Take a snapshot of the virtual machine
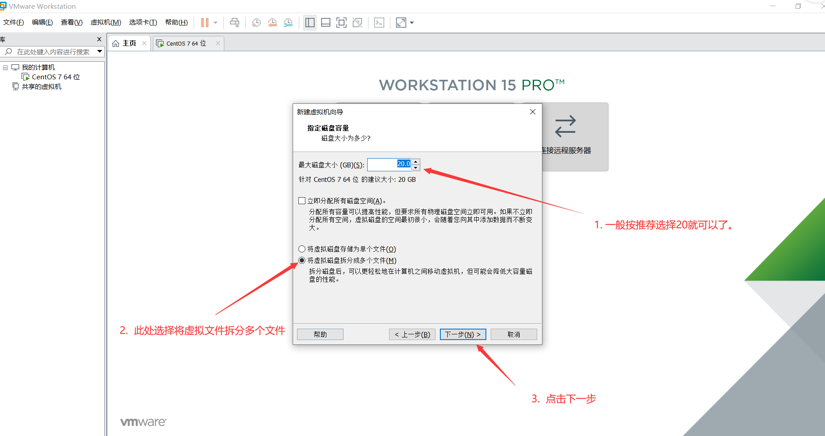Viewport: 825px width, 436px height. tap(256, 22)
